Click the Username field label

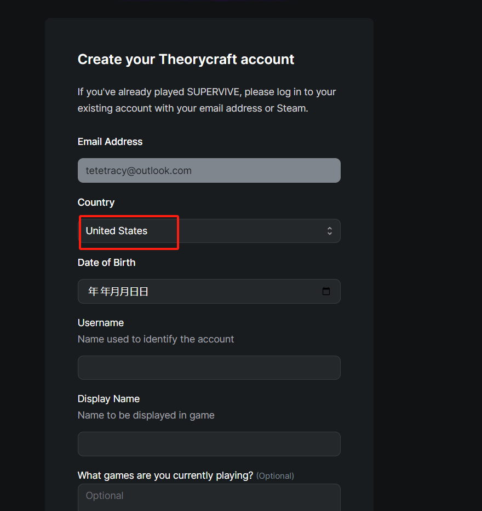[101, 323]
